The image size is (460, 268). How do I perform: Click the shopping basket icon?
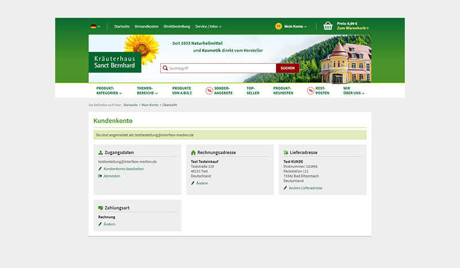(328, 26)
